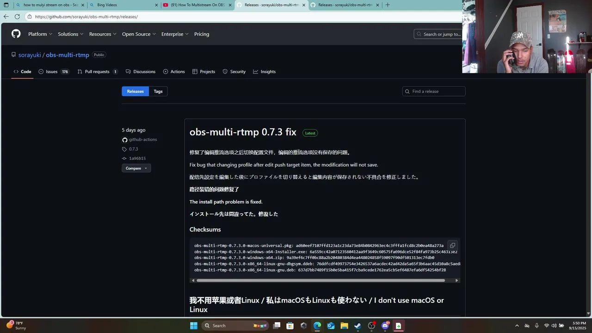The height and width of the screenshot is (333, 592).
Task: Click the Search or jump to box
Action: click(438, 34)
